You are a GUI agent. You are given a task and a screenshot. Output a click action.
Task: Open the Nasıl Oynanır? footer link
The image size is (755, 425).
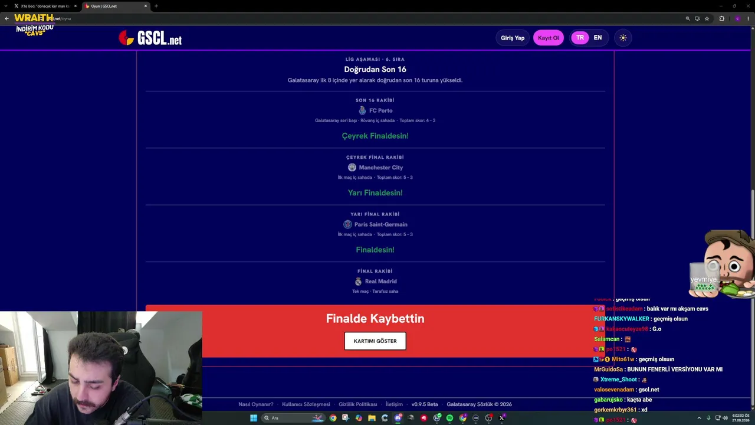(256, 404)
